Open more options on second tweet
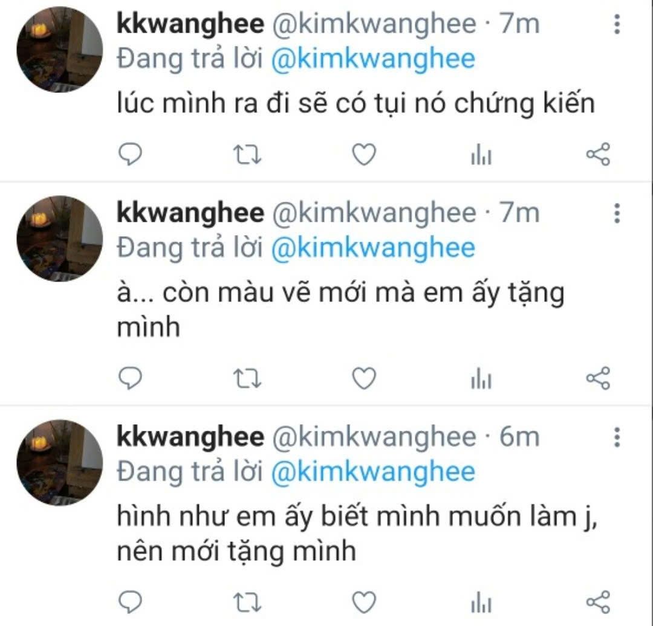The width and height of the screenshot is (653, 626). [x=617, y=213]
